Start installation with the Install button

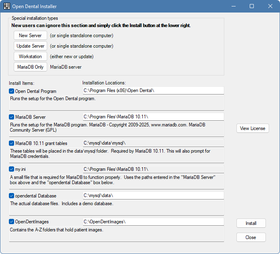click(251, 223)
